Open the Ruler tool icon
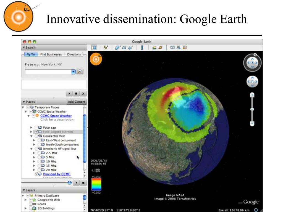The width and height of the screenshot is (283, 212). pyautogui.click(x=142, y=47)
